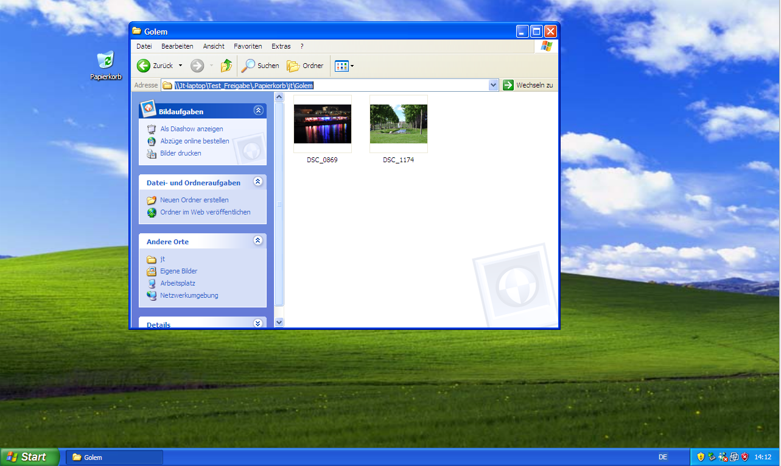Click Bilder drucken
The width and height of the screenshot is (781, 466).
[181, 153]
